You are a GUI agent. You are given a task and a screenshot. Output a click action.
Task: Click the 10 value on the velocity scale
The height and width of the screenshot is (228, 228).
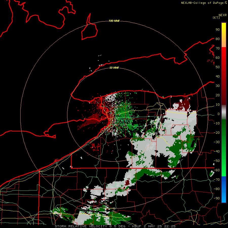218,105
